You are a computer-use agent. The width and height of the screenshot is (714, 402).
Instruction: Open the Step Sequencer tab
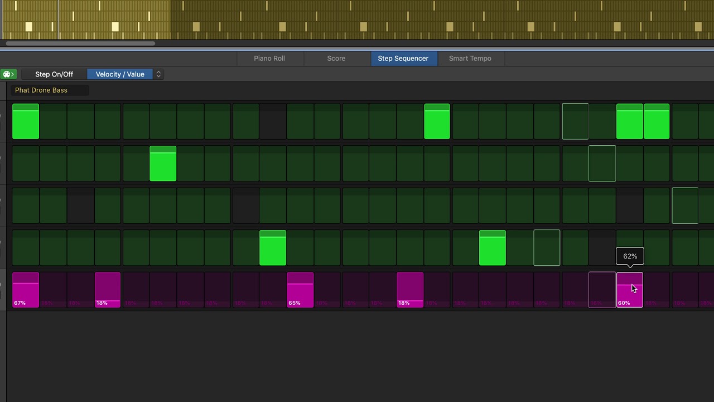[403, 58]
